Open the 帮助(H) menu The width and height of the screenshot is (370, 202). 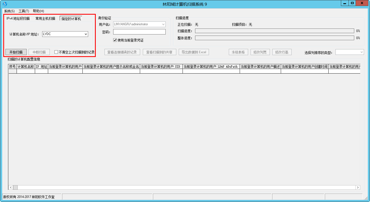click(x=38, y=11)
